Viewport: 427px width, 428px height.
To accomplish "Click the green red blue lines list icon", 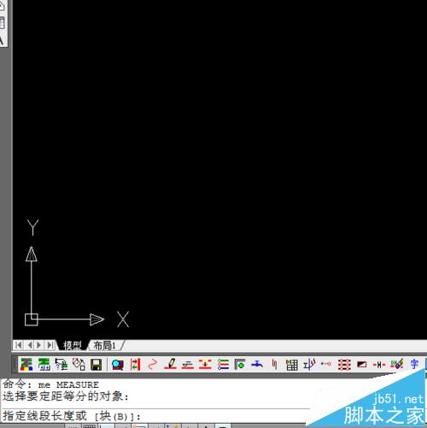I will point(223,364).
